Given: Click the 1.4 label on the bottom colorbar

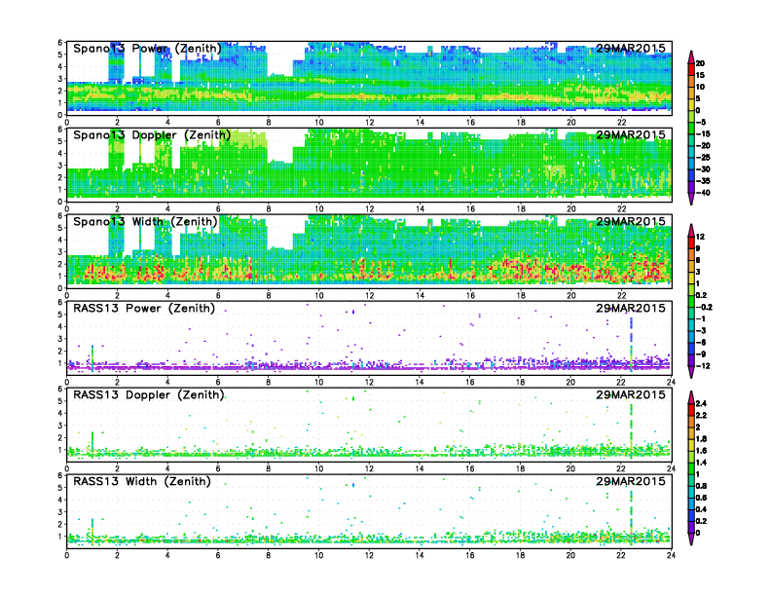Looking at the screenshot, I should click(701, 463).
